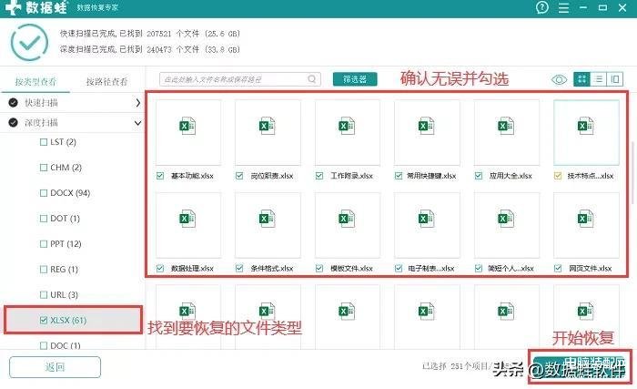Click Excel icon of 常用快捷键.xlsx
Viewport: 637px width, 389px height.
click(x=426, y=126)
